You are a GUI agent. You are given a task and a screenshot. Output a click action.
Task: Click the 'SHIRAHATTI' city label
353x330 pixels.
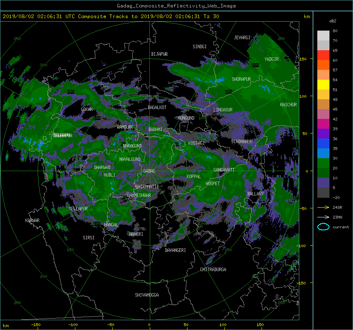(147, 187)
